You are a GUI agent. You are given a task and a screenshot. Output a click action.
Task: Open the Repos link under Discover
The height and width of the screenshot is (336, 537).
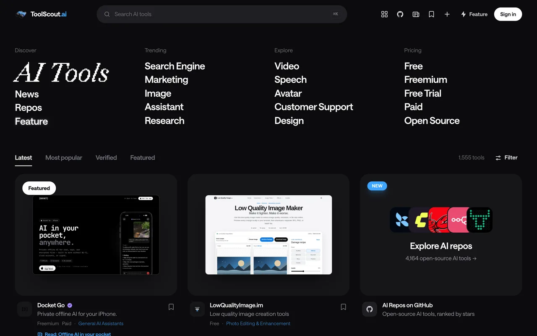29,108
